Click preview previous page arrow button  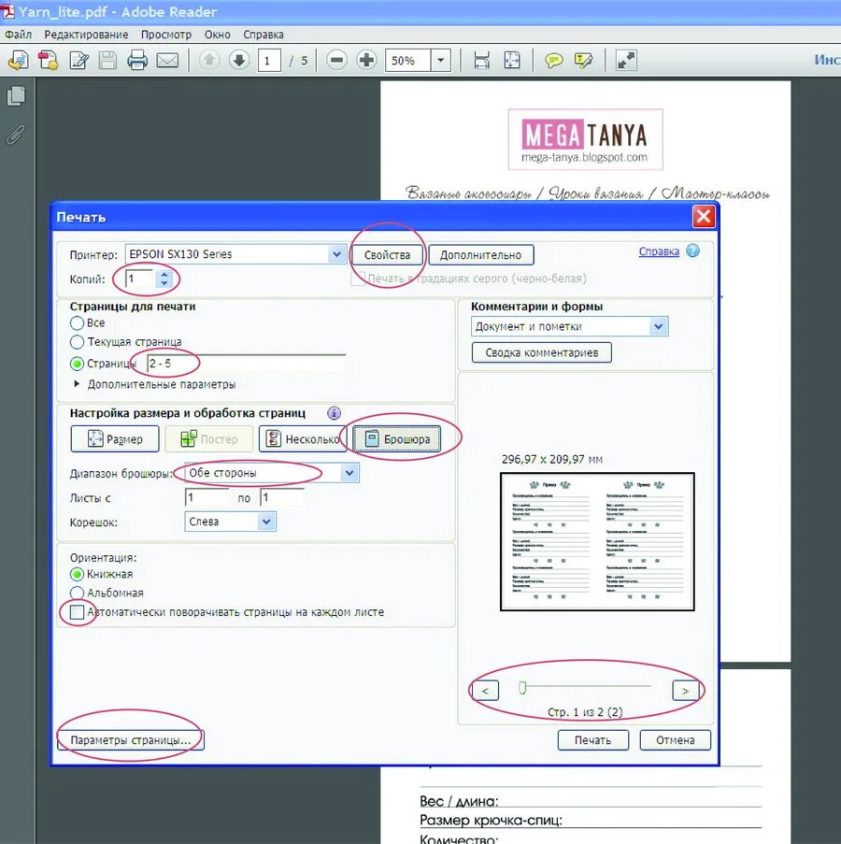click(x=485, y=691)
